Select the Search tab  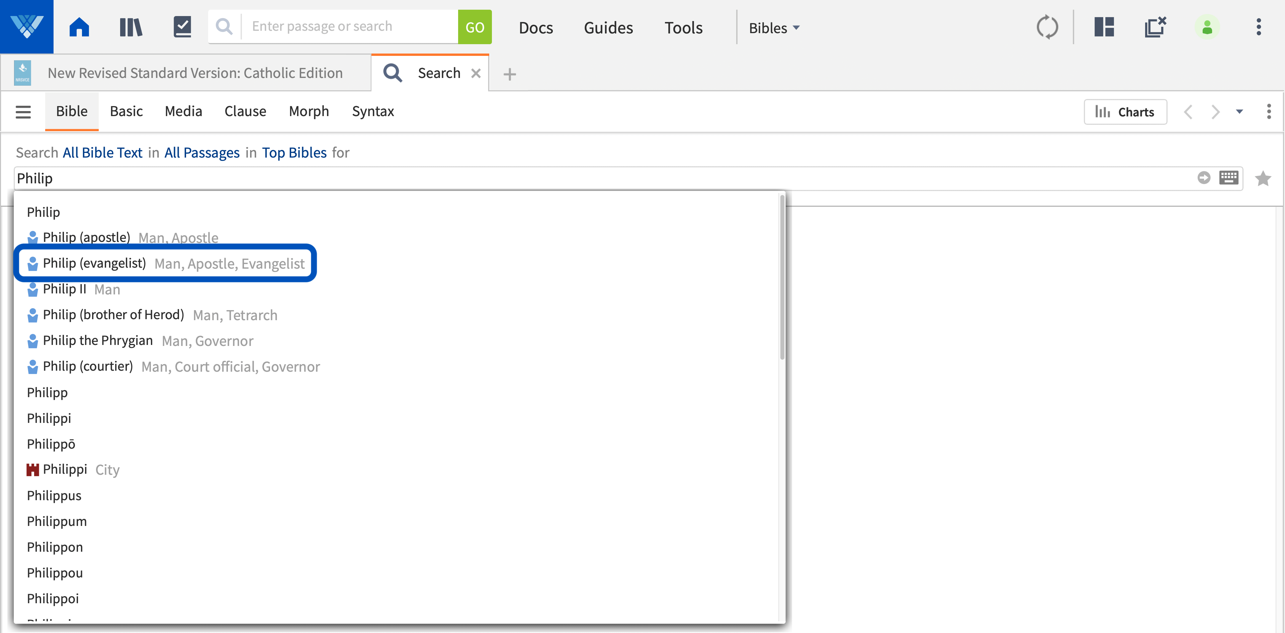tap(430, 73)
